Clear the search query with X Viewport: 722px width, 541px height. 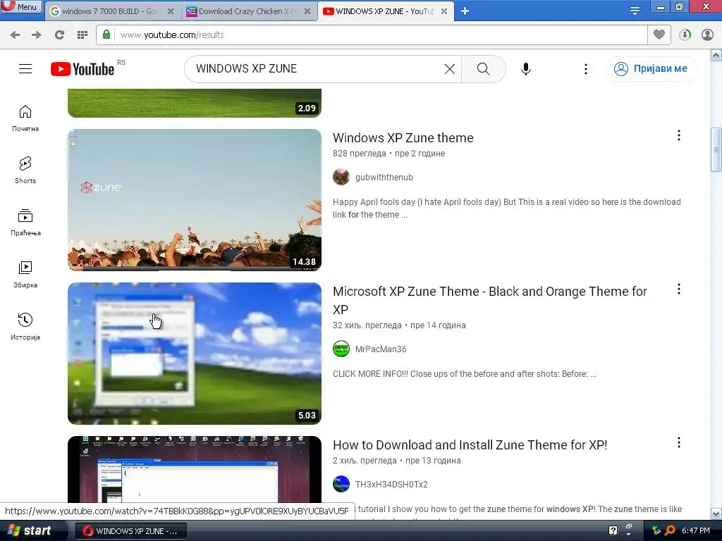(449, 69)
